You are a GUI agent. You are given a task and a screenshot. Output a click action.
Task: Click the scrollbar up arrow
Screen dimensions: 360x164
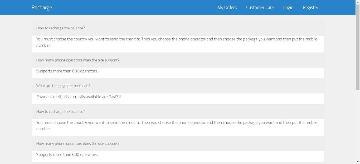(358, 2)
